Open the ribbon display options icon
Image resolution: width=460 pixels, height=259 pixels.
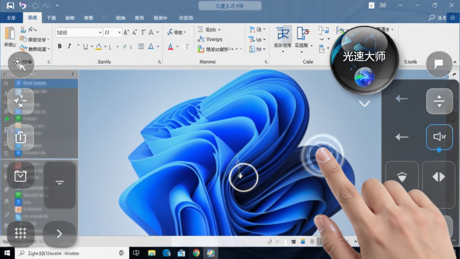coord(372,5)
